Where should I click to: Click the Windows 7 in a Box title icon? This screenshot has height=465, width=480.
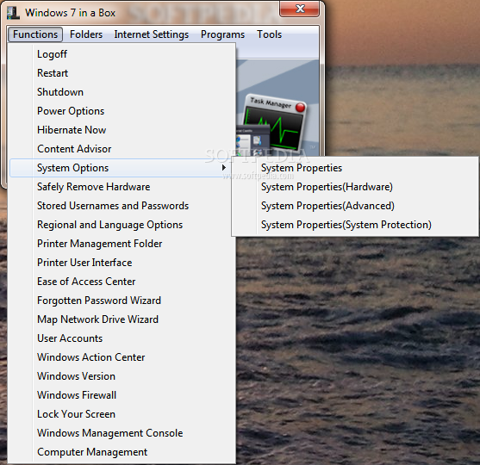13,13
